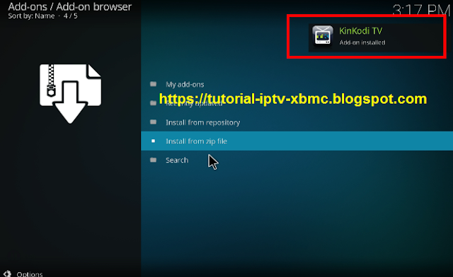Screen dimensions: 453x277
Task: Click the clock showing 3:17 PM
Action: pos(421,10)
